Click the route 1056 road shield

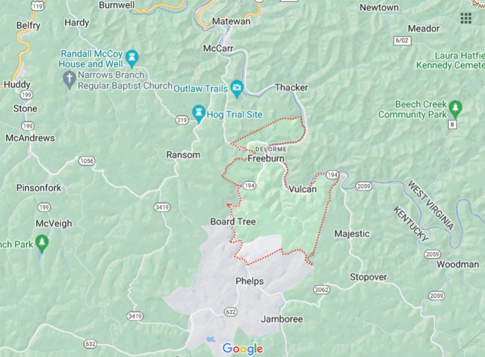(86, 160)
